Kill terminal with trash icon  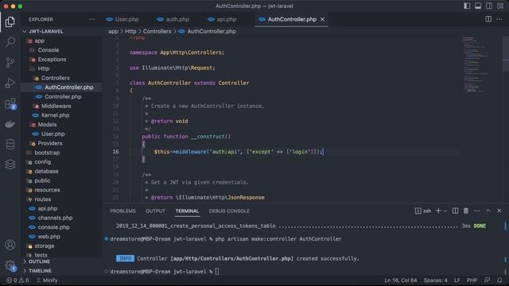coord(466,211)
